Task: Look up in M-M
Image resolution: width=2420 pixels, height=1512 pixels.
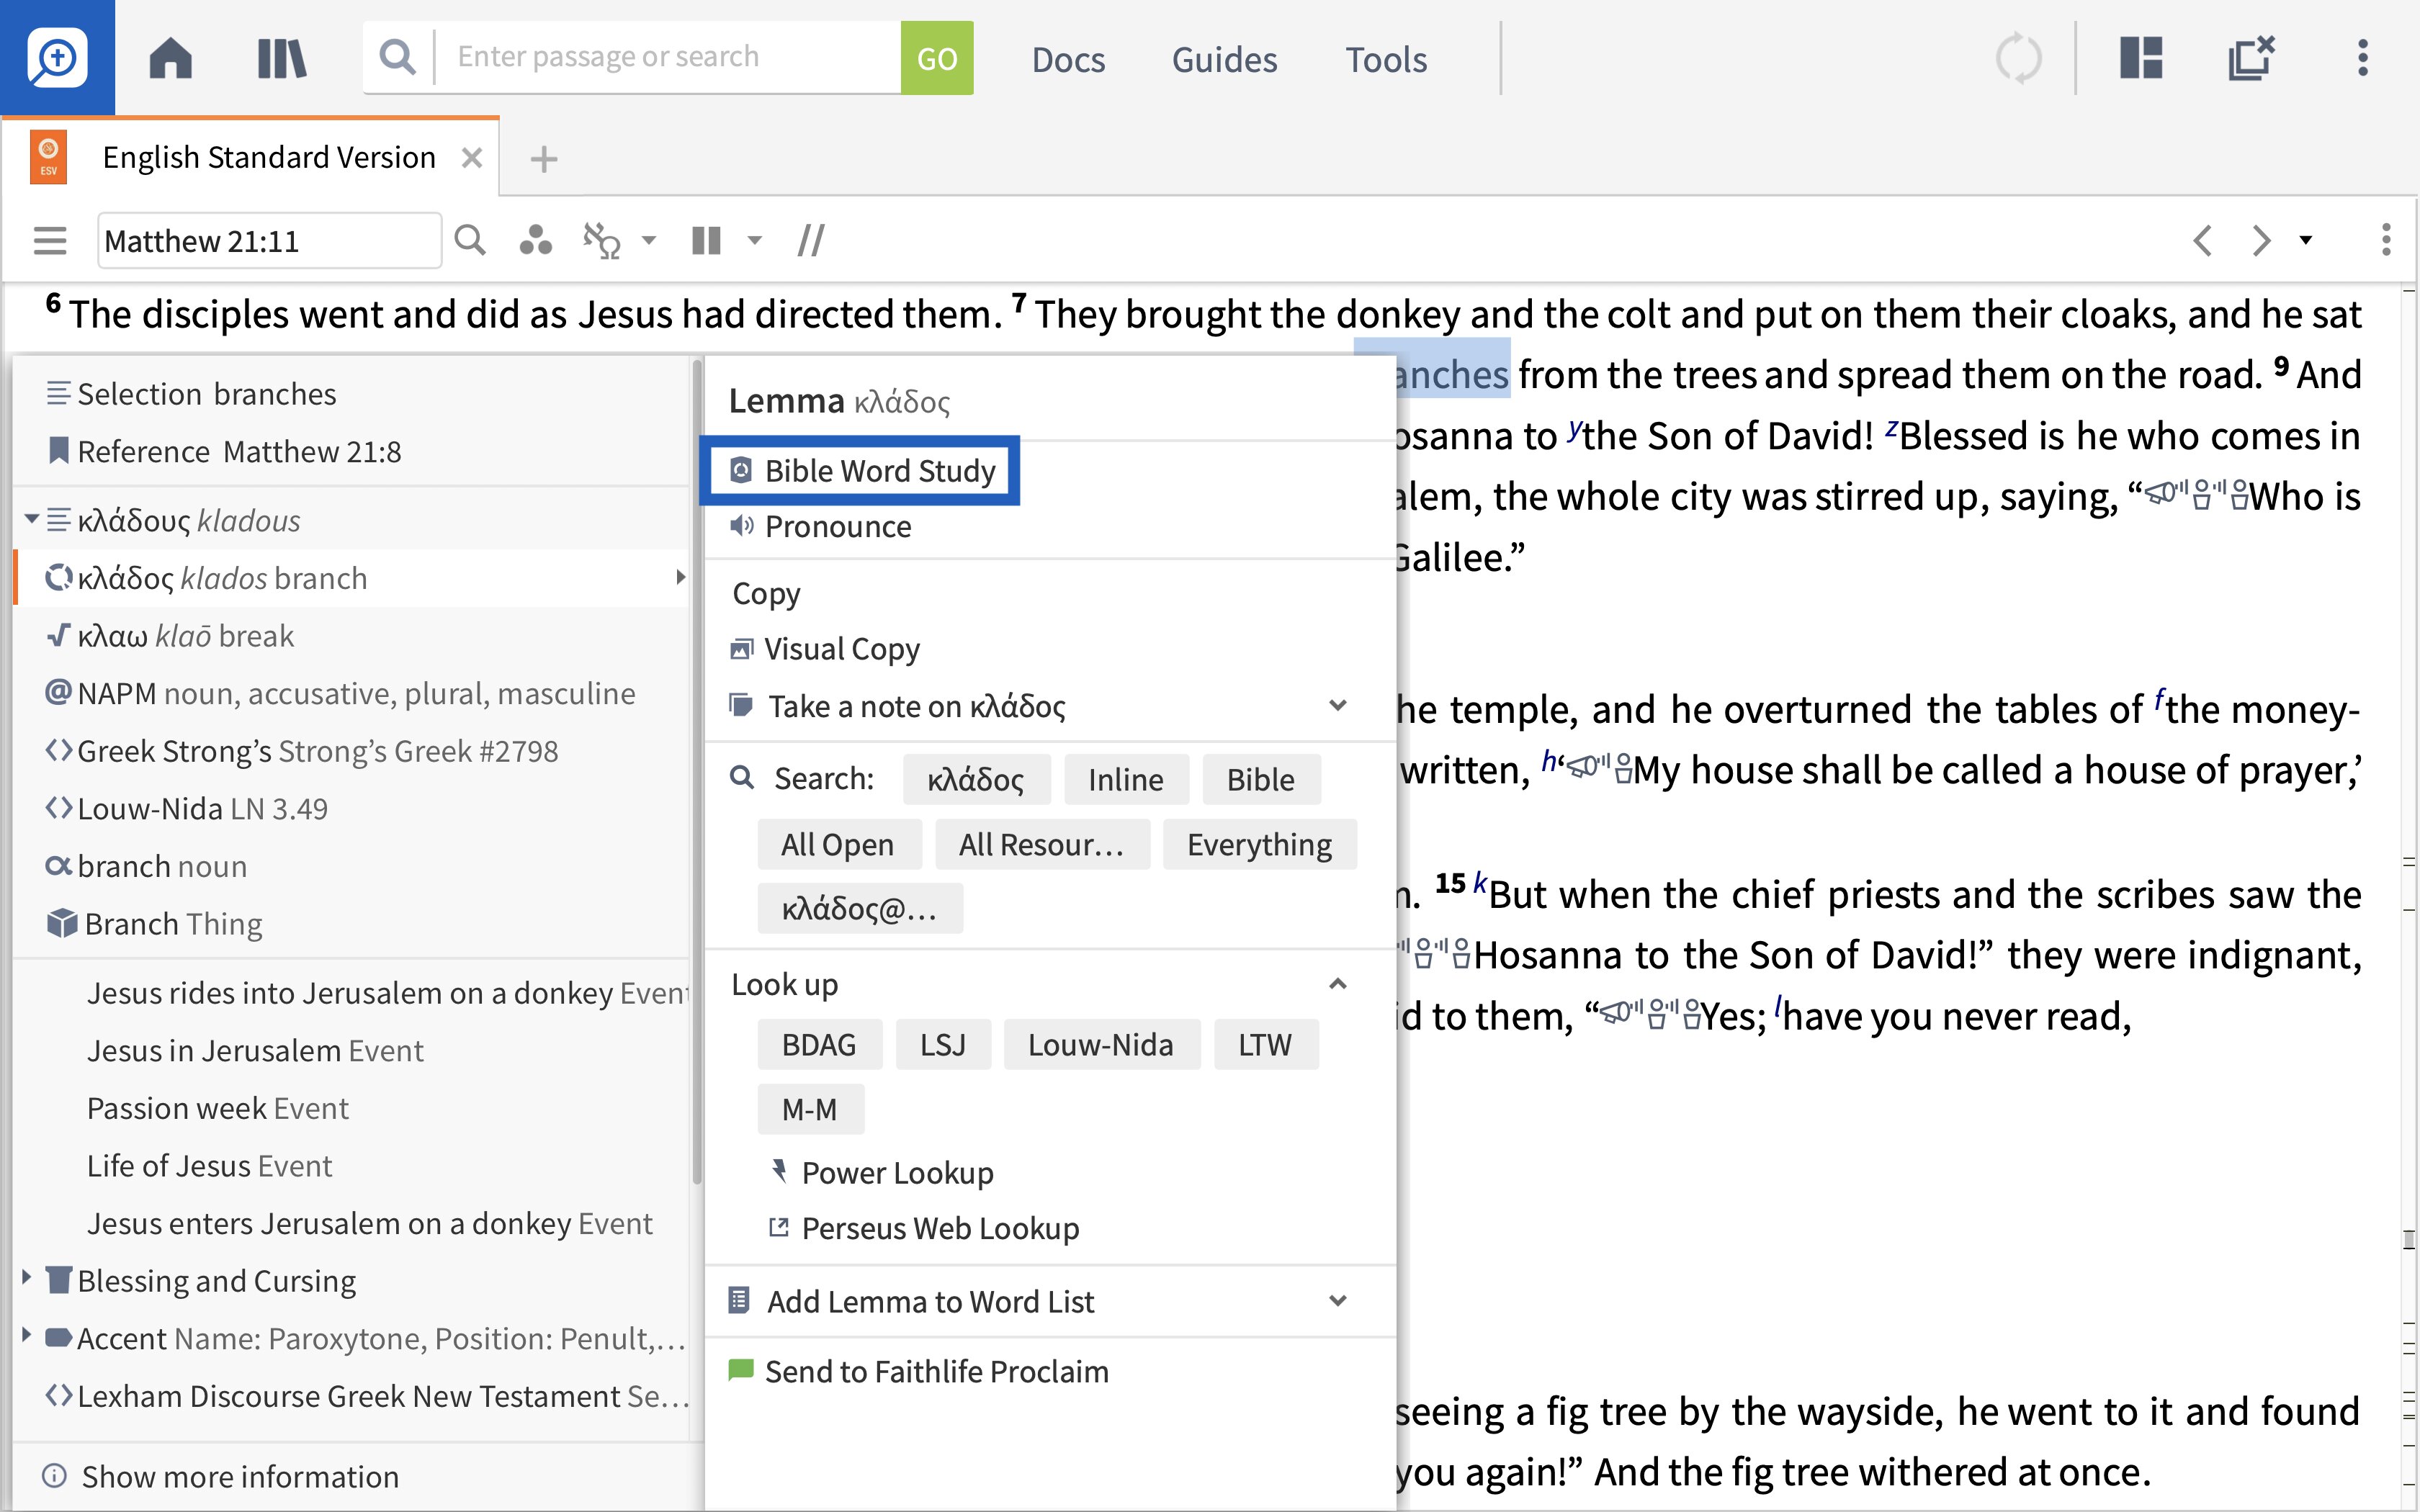Action: click(x=810, y=1109)
